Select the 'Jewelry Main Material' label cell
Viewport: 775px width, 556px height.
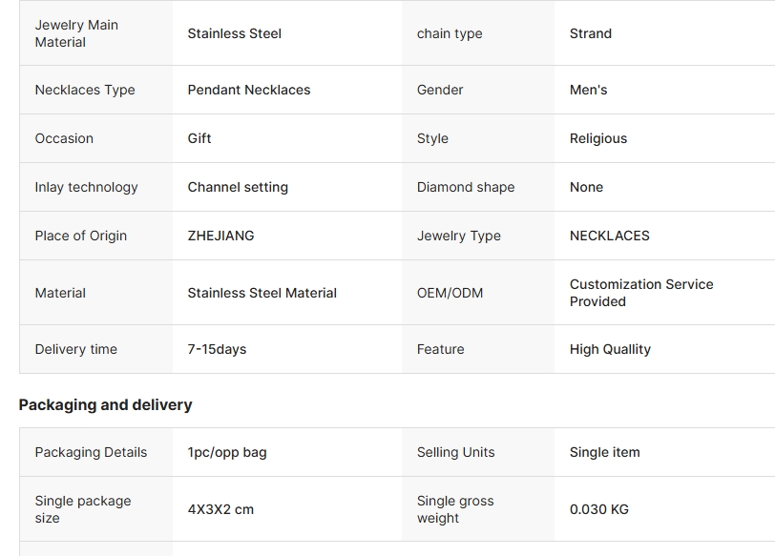point(76,33)
